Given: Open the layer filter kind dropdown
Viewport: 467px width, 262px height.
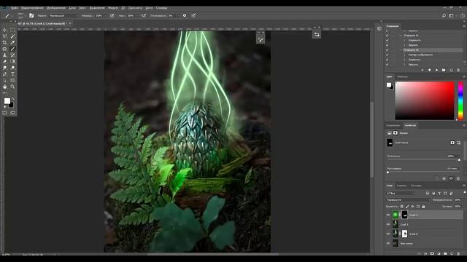Looking at the screenshot, I should pos(401,194).
